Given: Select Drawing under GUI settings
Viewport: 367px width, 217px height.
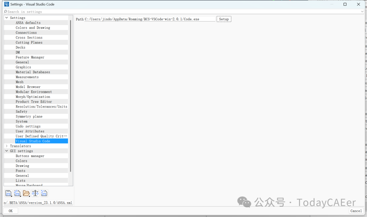Looking at the screenshot, I should [x=22, y=166].
